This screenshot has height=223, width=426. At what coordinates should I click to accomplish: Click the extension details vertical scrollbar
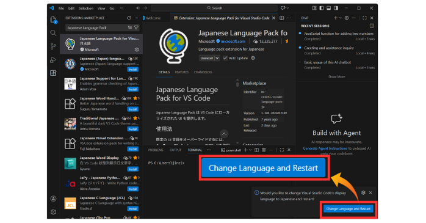coord(237,85)
